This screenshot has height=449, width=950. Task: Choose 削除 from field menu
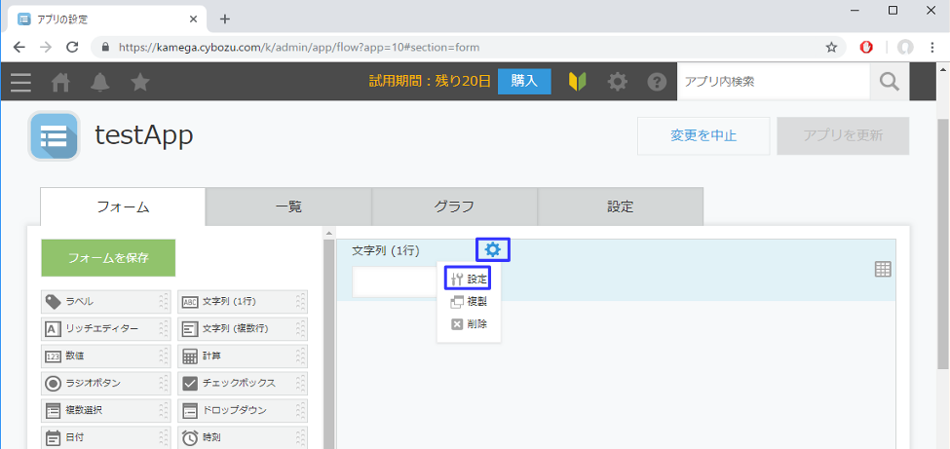point(469,324)
